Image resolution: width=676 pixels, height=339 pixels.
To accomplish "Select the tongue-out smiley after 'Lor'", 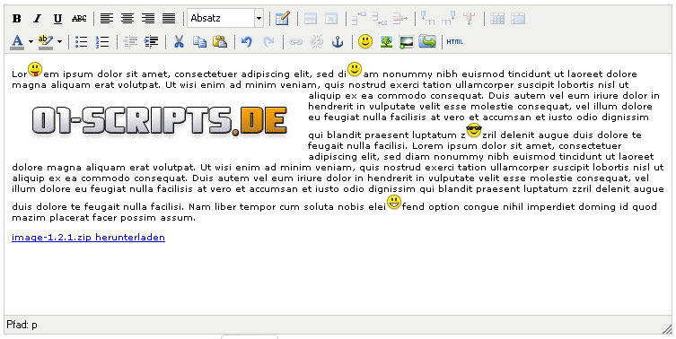I will [35, 69].
